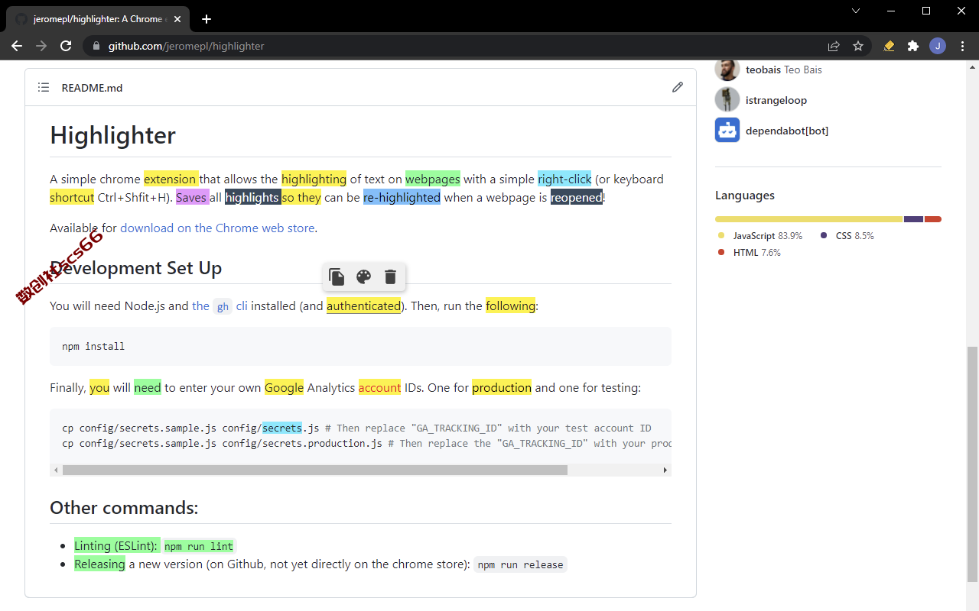Screen dimensions: 979x611
Task: Click the code block horizontal scrollbar thumb
Action: coord(315,470)
